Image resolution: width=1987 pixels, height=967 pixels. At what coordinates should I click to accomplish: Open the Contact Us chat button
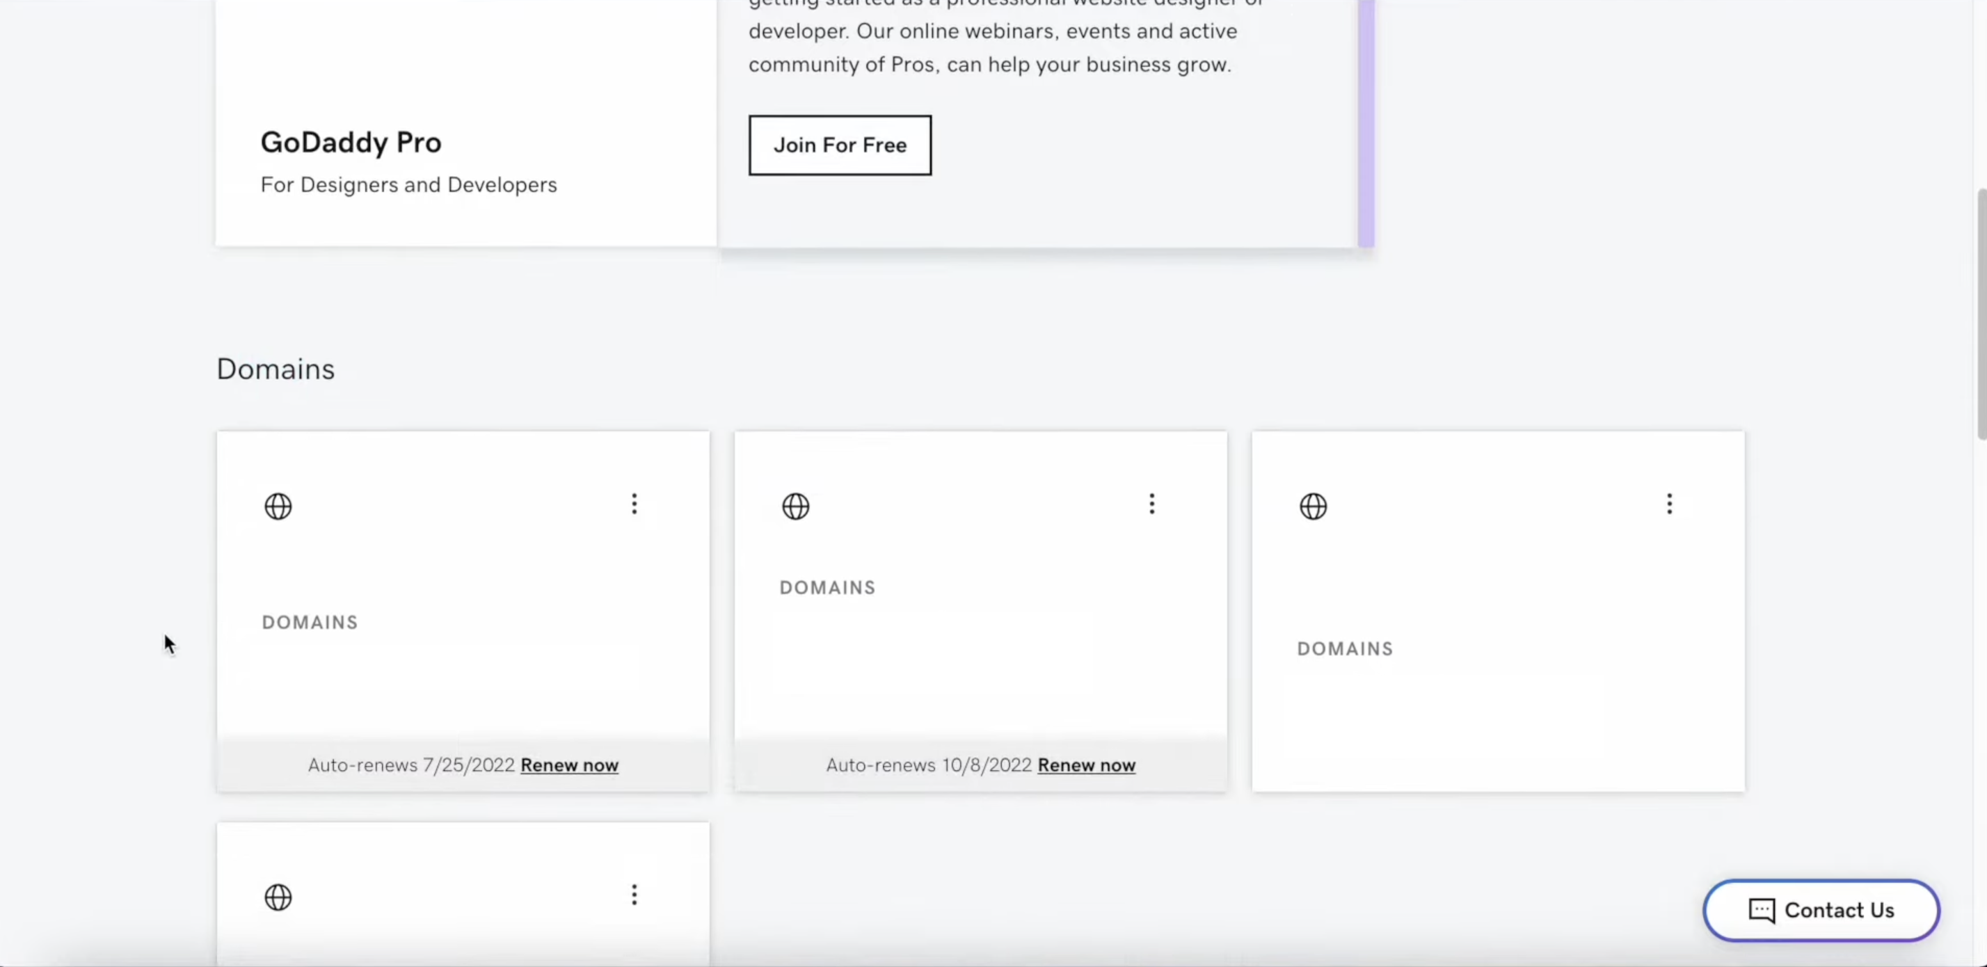point(1821,910)
